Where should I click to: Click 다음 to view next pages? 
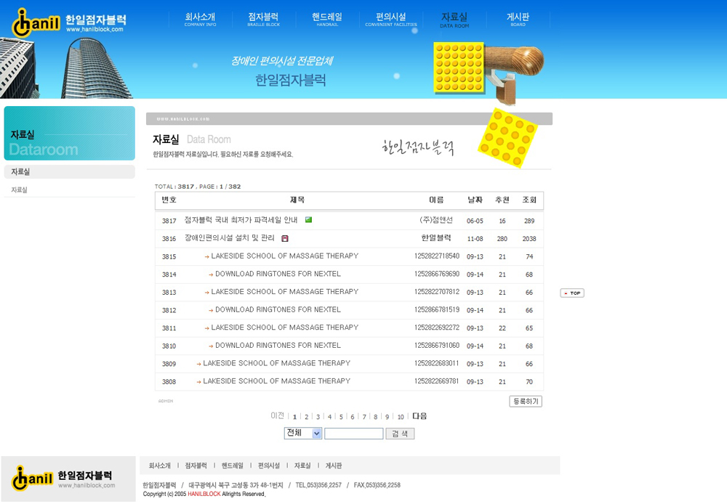419,416
